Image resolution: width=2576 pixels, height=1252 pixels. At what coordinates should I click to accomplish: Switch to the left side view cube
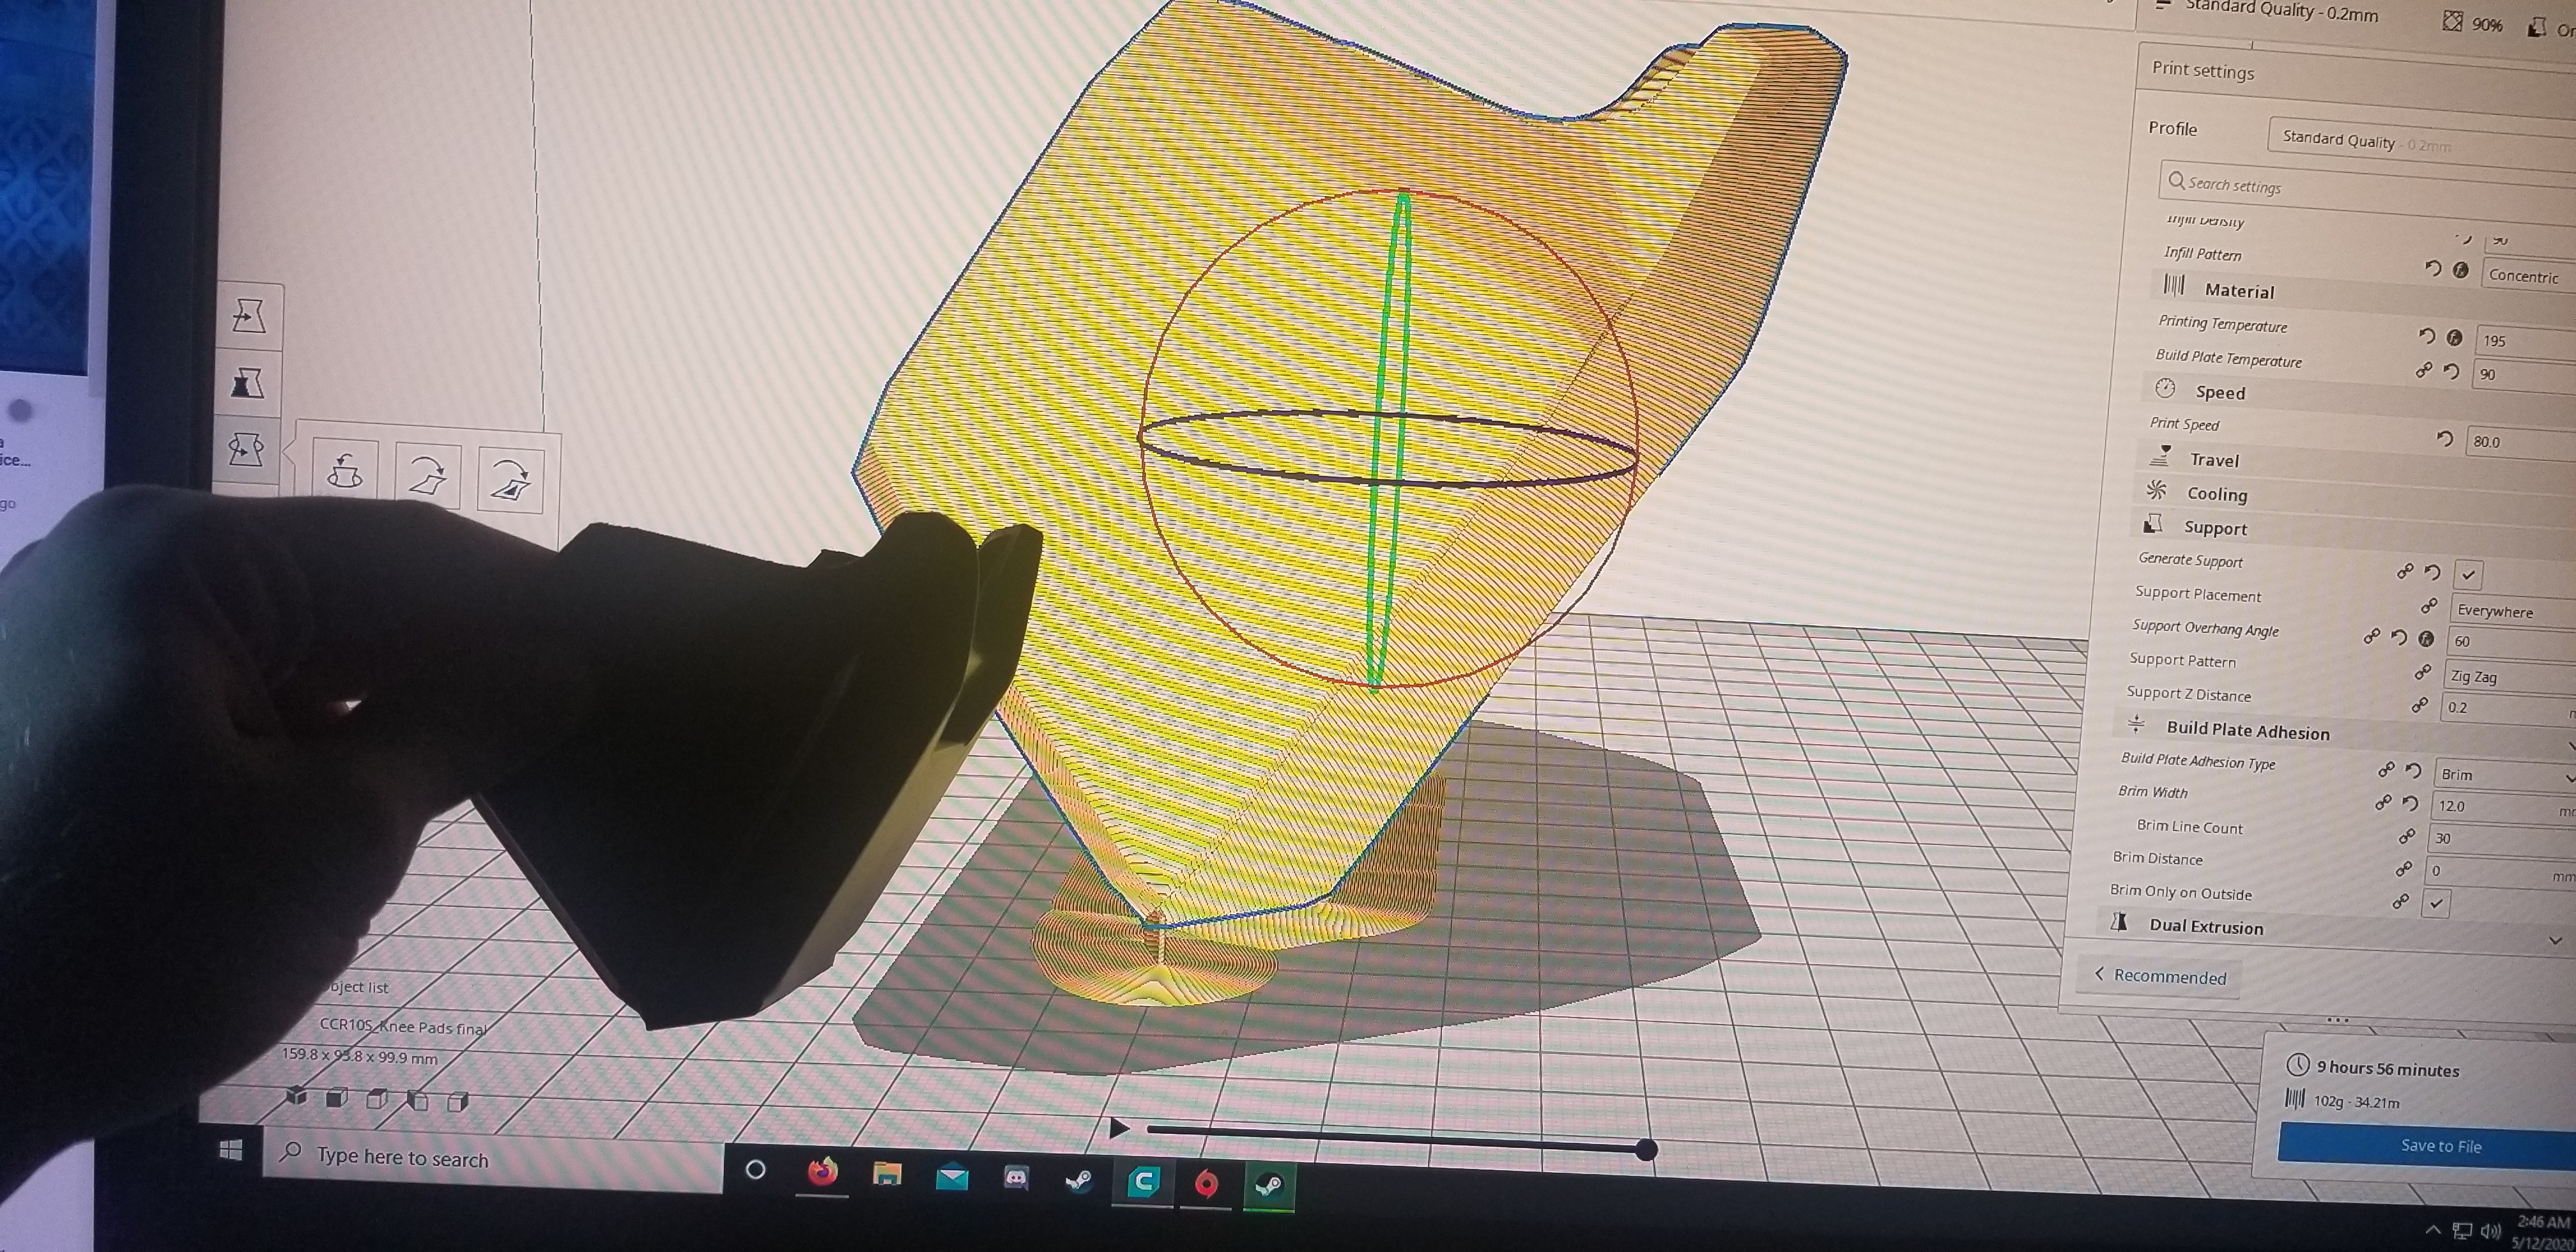(417, 1101)
